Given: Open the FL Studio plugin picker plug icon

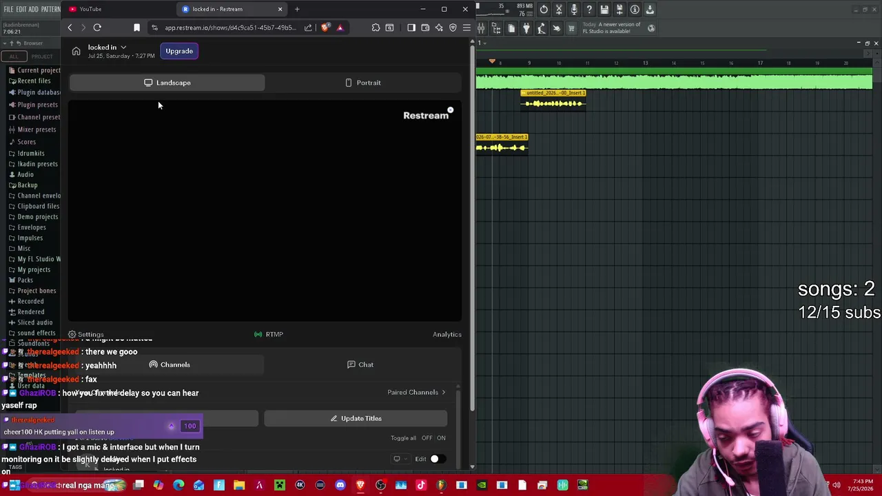Looking at the screenshot, I should coord(526,28).
